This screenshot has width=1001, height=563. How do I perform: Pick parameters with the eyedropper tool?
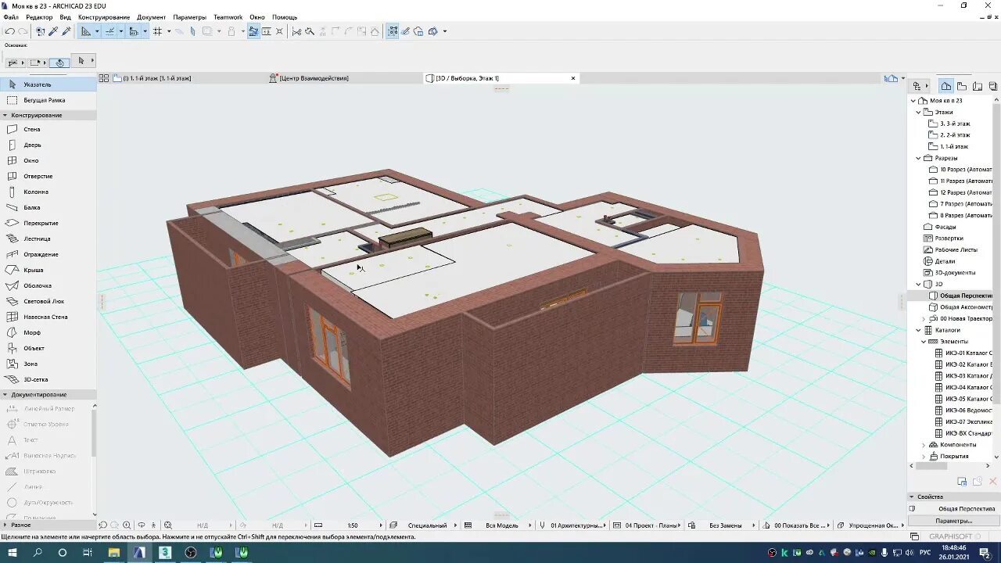pyautogui.click(x=53, y=31)
